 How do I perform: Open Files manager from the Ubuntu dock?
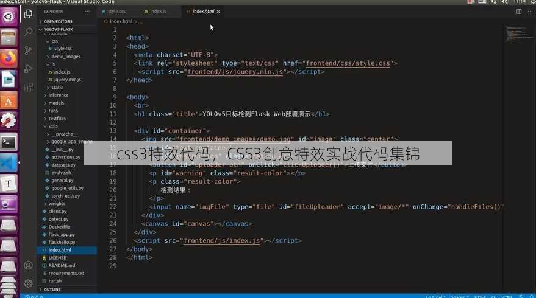(x=8, y=37)
